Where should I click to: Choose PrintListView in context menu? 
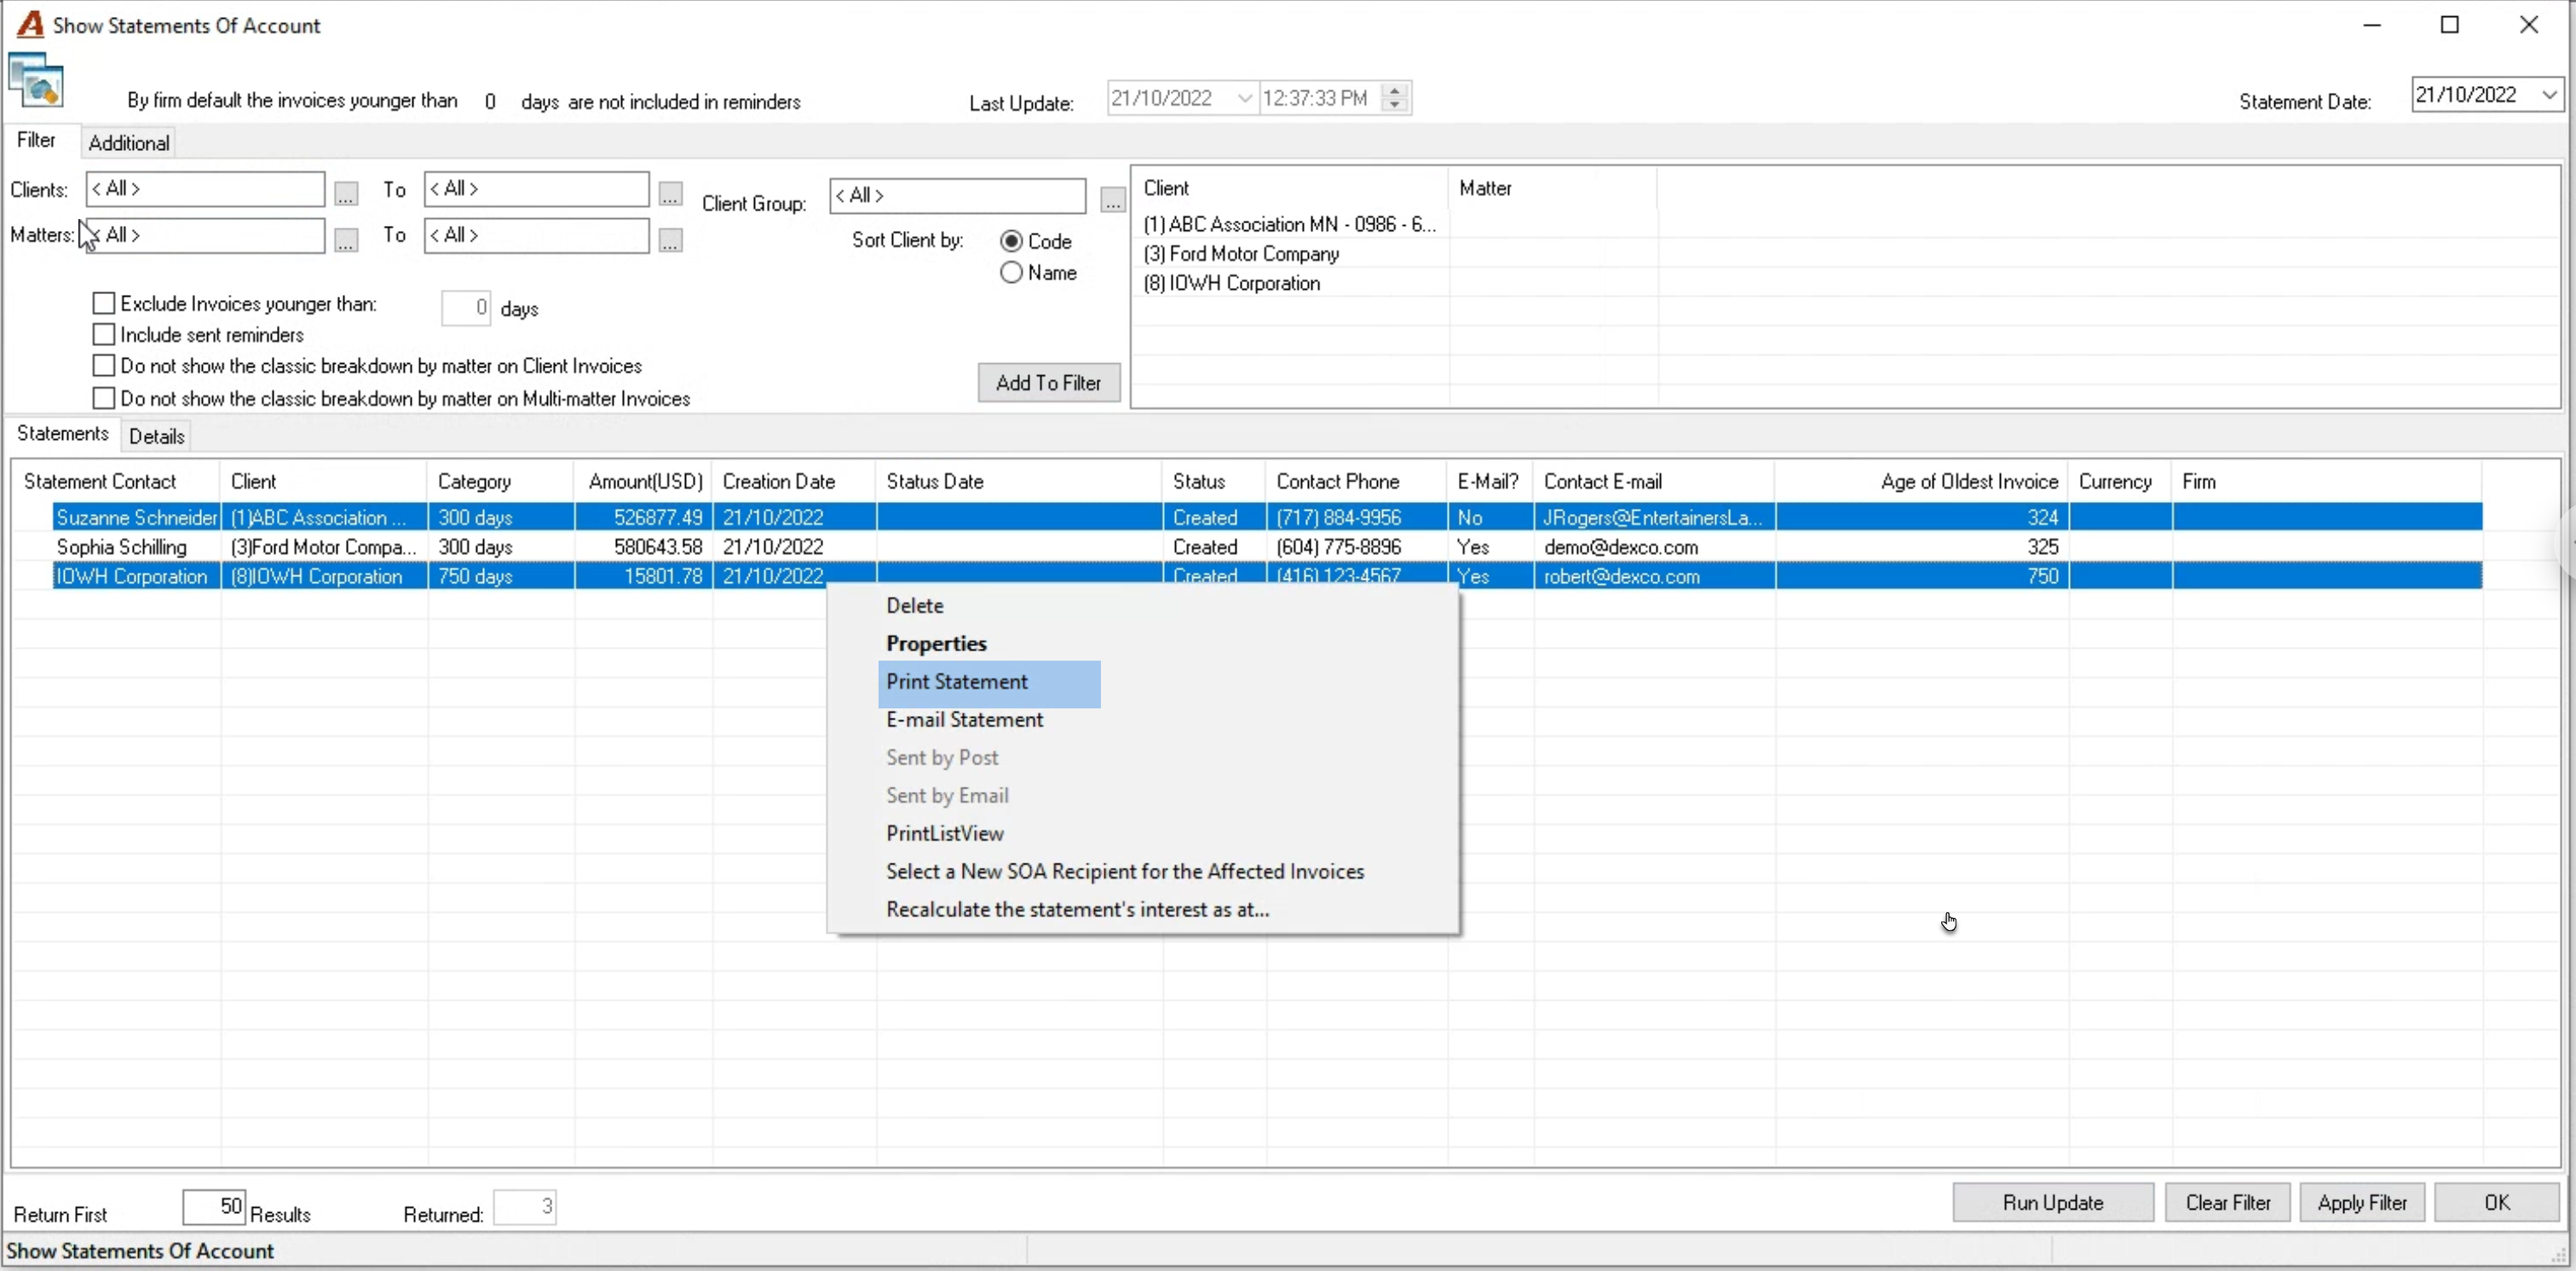coord(944,834)
